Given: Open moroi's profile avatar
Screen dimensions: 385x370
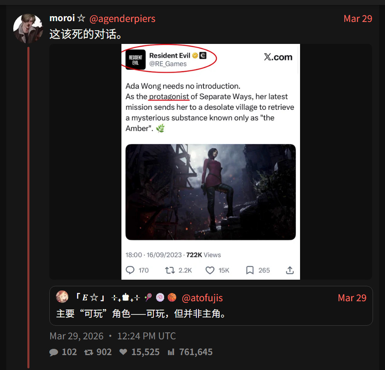Looking at the screenshot, I should (x=28, y=29).
